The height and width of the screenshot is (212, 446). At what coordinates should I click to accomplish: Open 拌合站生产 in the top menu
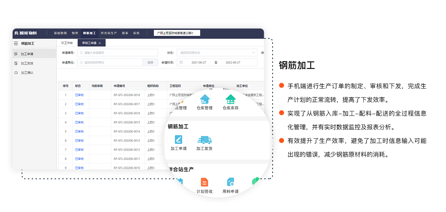(x=109, y=33)
